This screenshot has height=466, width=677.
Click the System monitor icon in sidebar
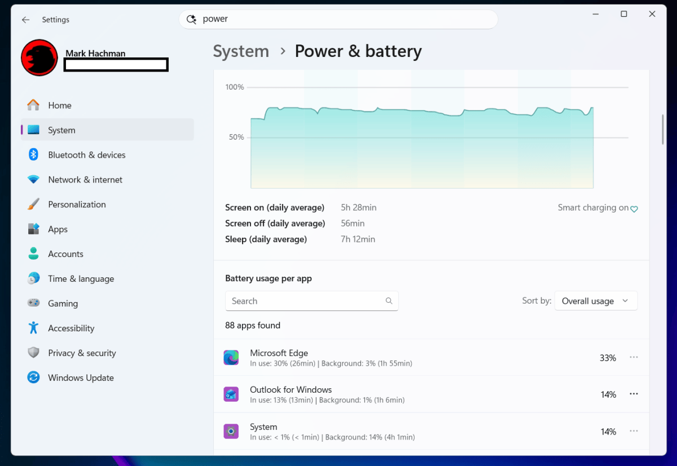pyautogui.click(x=34, y=130)
